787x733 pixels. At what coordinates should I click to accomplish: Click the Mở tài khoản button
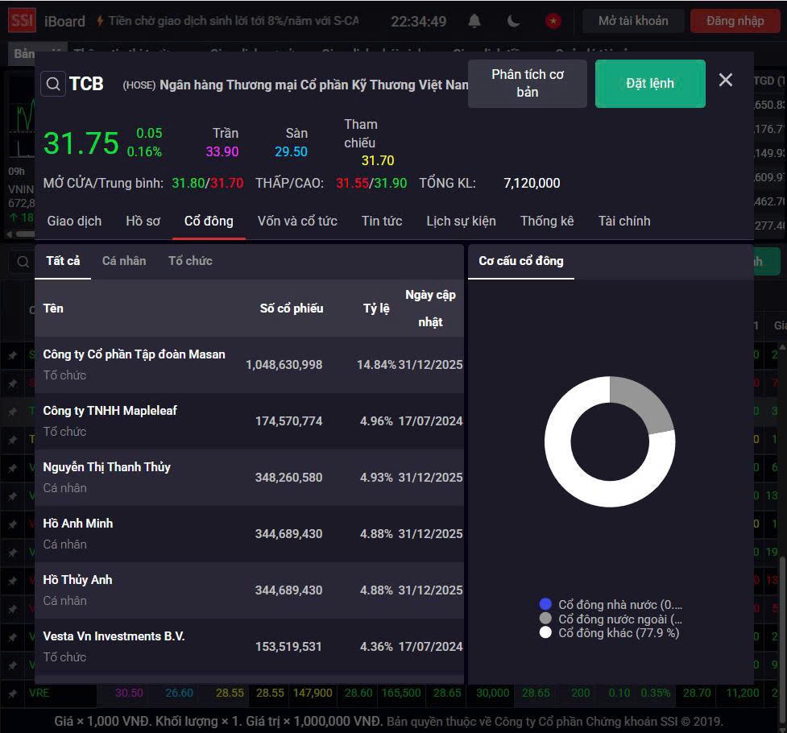tap(633, 21)
